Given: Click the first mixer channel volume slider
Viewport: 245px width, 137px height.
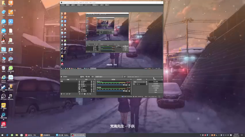Looking at the screenshot, I should point(111,85).
